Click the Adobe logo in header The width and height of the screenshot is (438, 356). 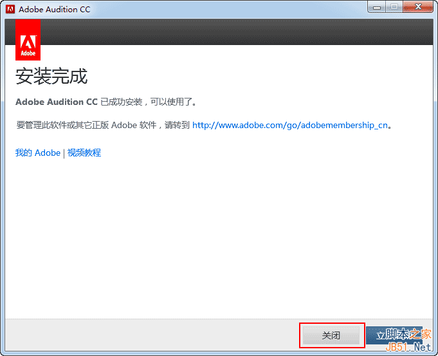(28, 40)
